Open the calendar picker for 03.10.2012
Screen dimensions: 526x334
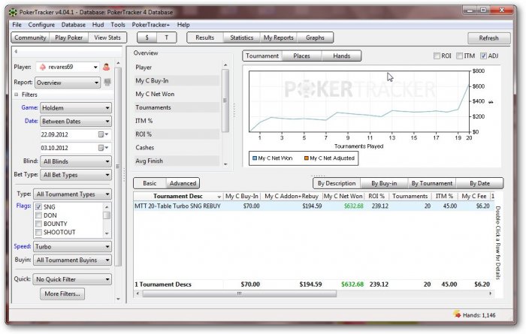pyautogui.click(x=103, y=148)
